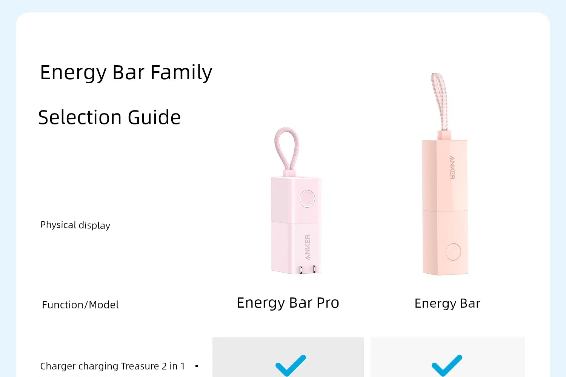Select the Energy Bar Pro product image
This screenshot has height=377, width=566.
(x=295, y=201)
